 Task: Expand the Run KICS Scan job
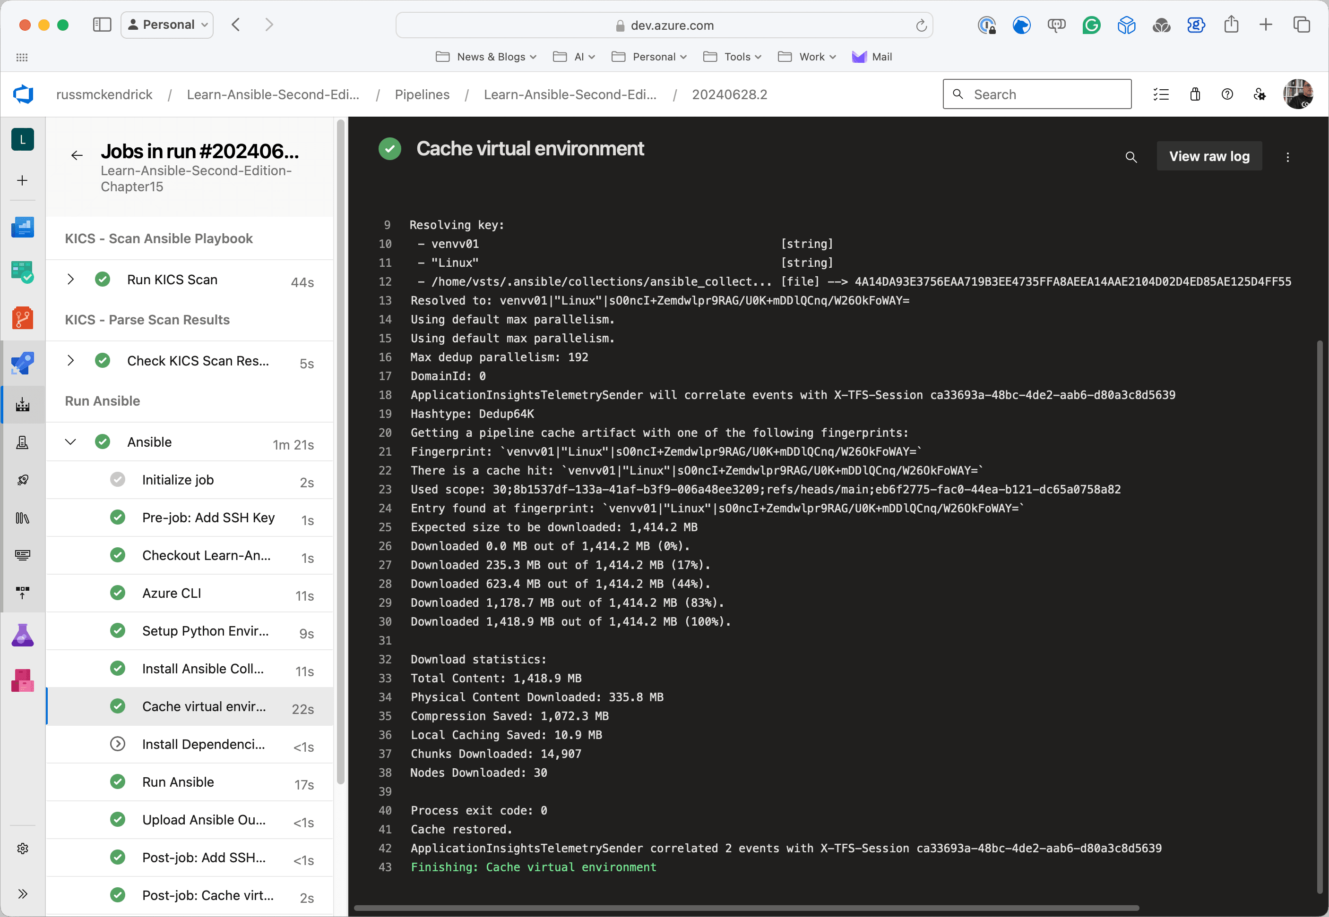pyautogui.click(x=71, y=280)
